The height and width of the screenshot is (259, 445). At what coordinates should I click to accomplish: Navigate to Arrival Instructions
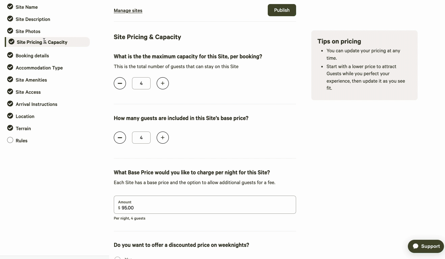(36, 104)
